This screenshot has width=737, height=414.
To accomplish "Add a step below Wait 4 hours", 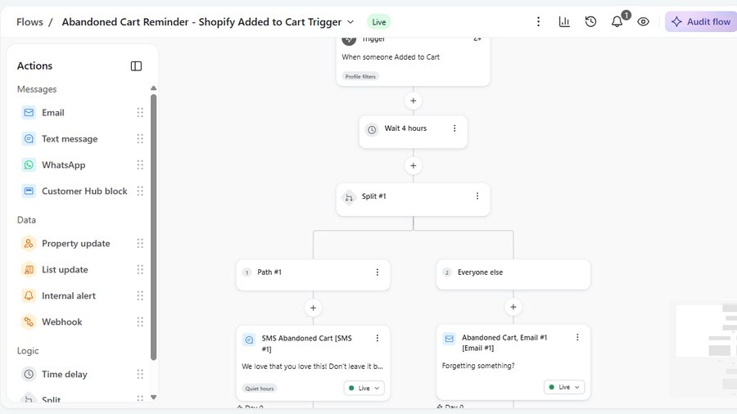I will tap(414, 166).
